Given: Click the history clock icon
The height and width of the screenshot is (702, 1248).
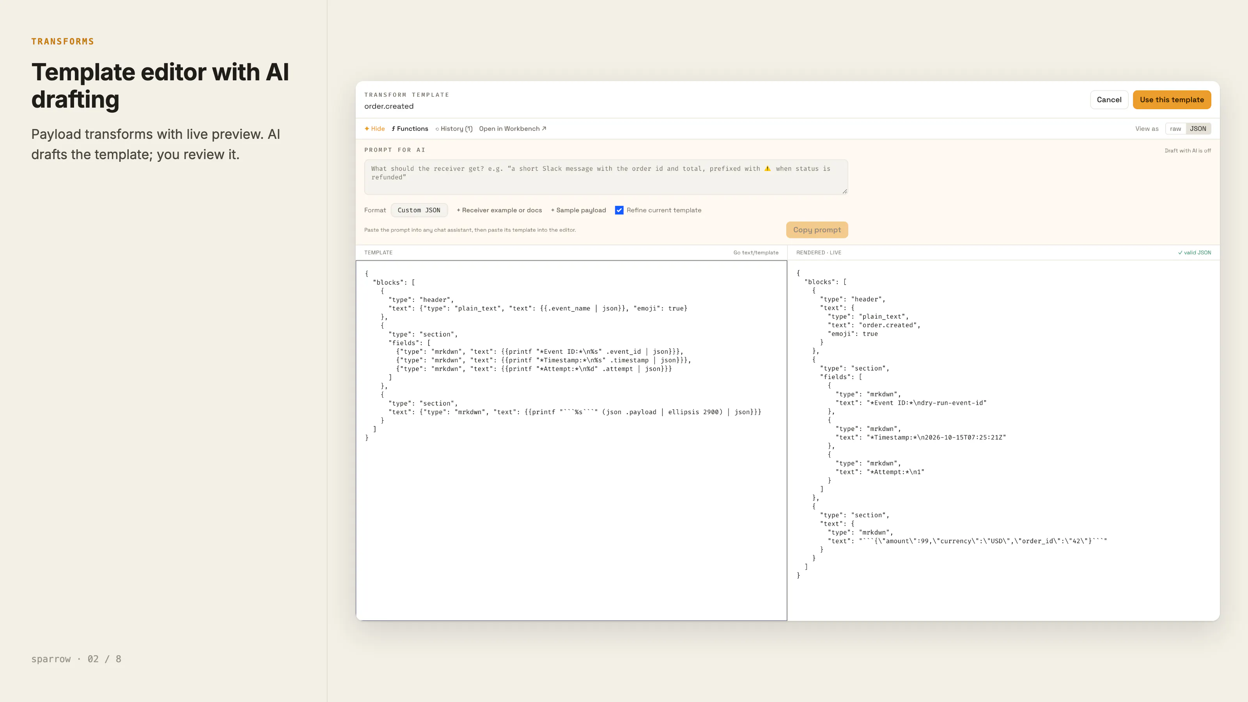Looking at the screenshot, I should [x=437, y=129].
